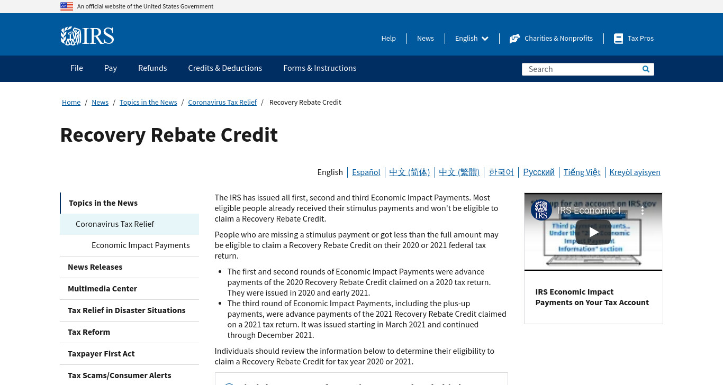Click the IRS channel avatar on video

pos(541,210)
